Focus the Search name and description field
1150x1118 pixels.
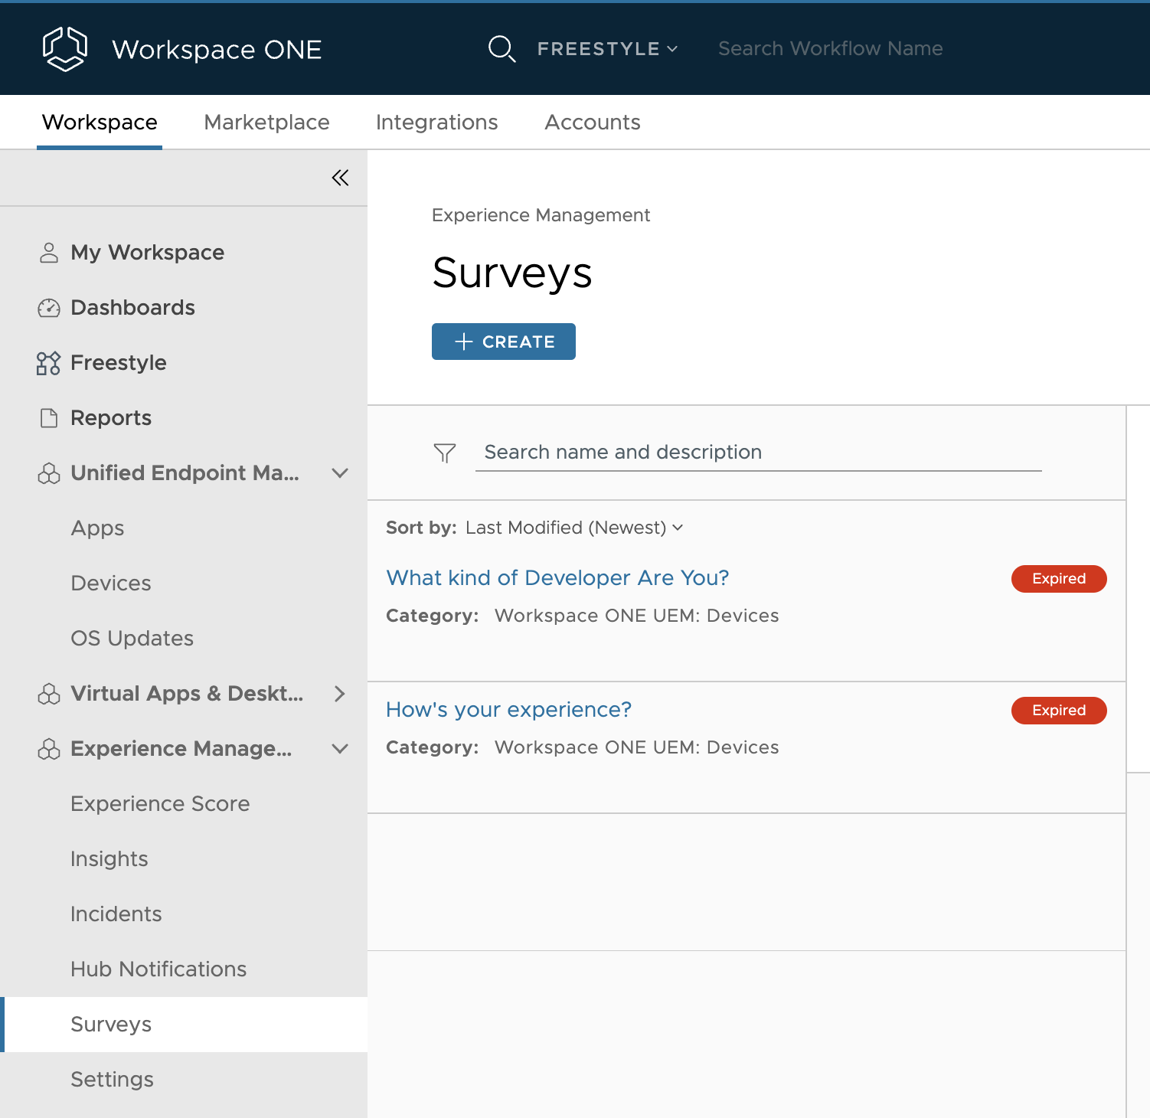click(x=758, y=453)
